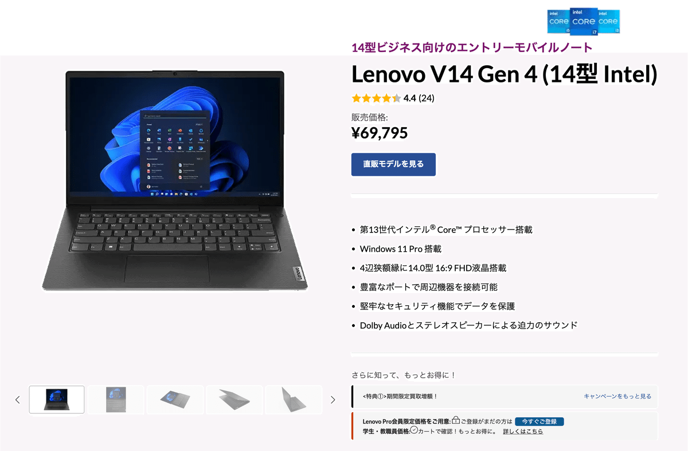The width and height of the screenshot is (688, 451).
Task: Select the second keyboard-view thumbnail
Action: tap(116, 399)
